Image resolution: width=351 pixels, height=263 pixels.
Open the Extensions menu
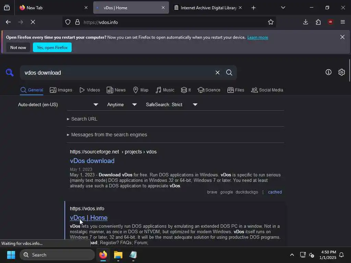point(318,22)
